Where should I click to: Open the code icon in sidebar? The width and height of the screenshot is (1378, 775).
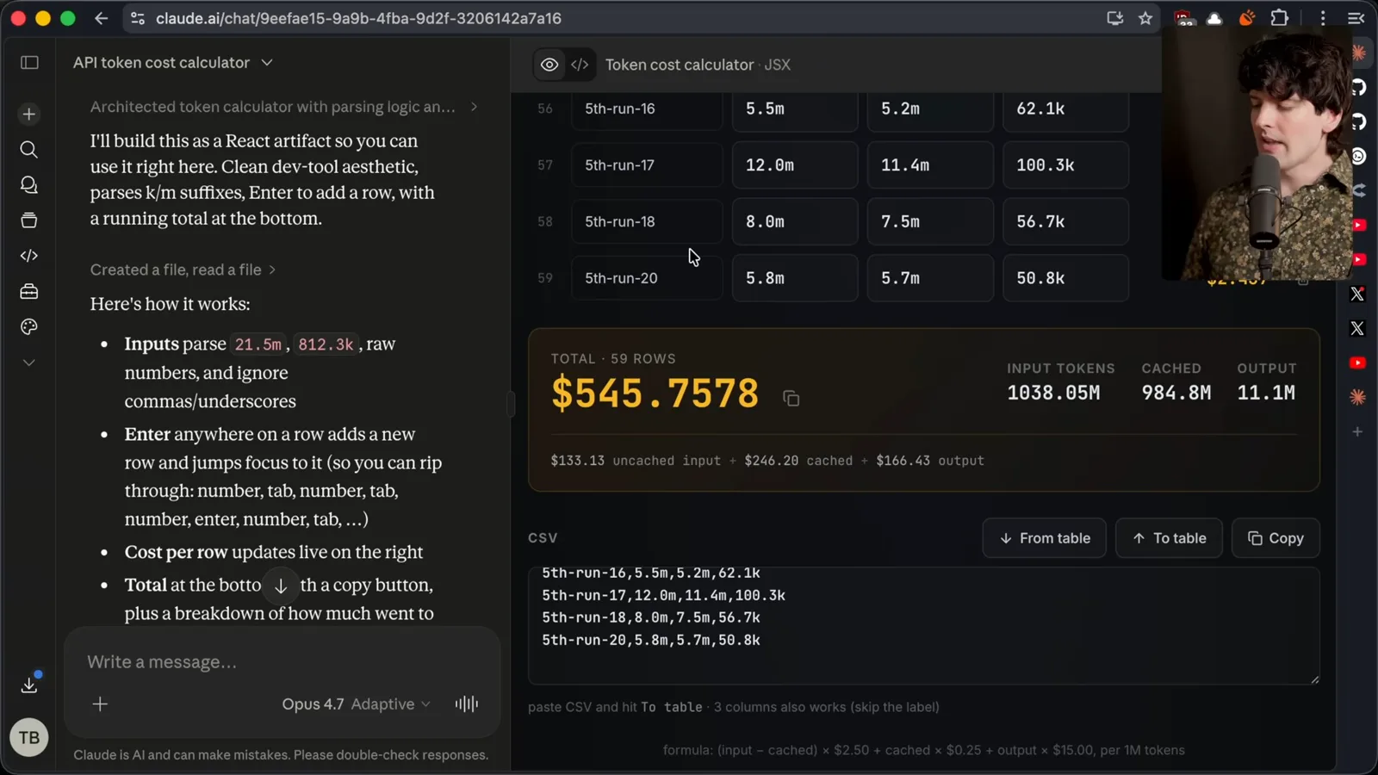(x=29, y=256)
